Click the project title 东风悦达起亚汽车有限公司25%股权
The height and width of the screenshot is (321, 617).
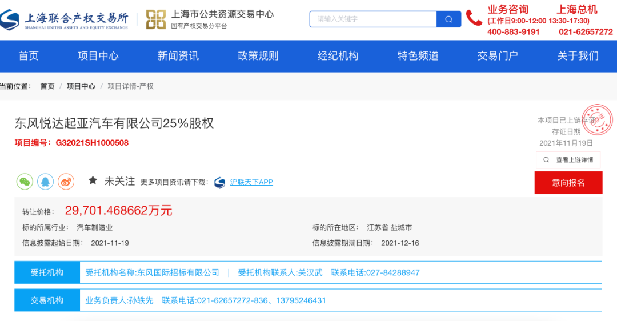[114, 123]
